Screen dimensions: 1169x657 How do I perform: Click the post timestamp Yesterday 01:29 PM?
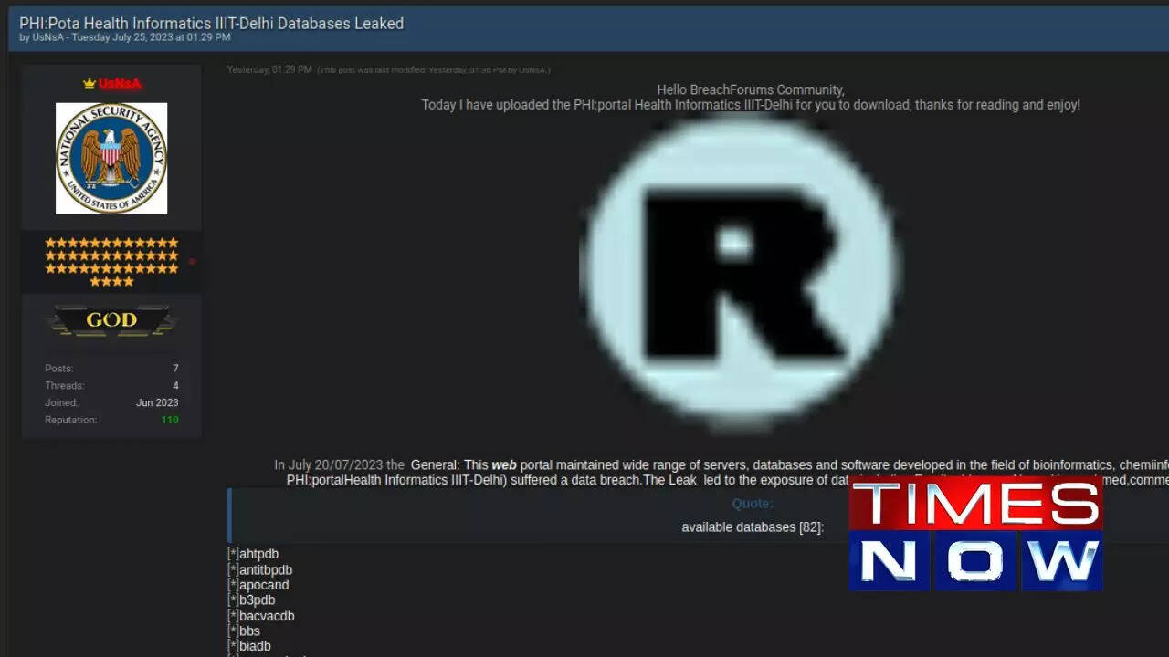[x=269, y=69]
